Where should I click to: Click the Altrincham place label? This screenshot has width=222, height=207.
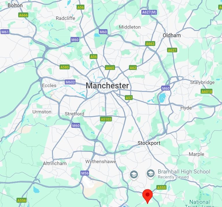coord(55,163)
